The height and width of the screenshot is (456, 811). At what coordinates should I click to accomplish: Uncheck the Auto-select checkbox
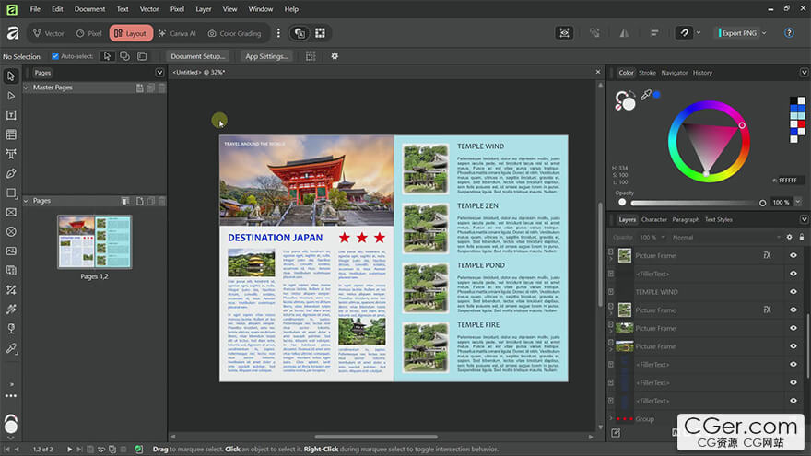(x=54, y=56)
